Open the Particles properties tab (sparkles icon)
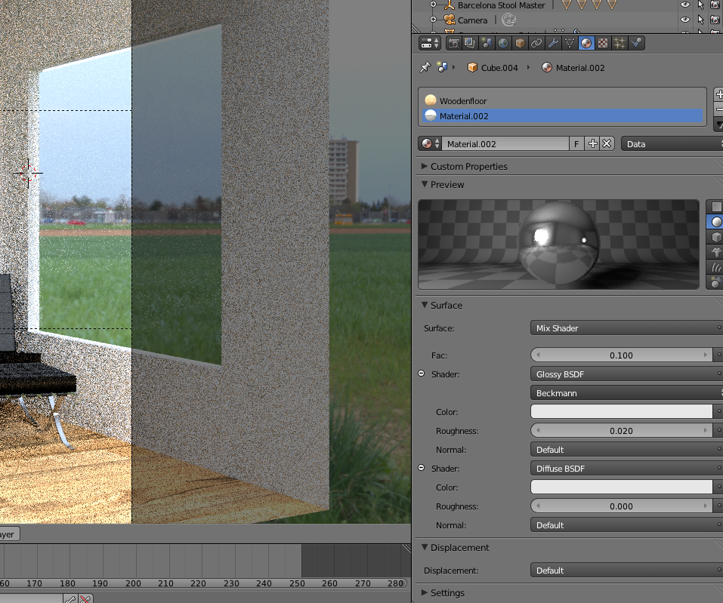This screenshot has height=603, width=723. [619, 43]
